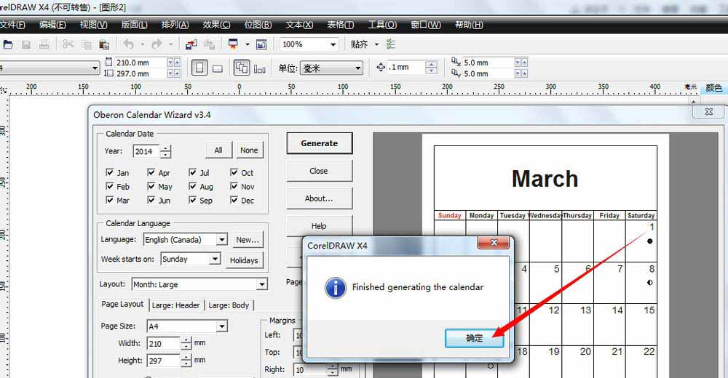
Task: Click the New... language button
Action: click(248, 240)
